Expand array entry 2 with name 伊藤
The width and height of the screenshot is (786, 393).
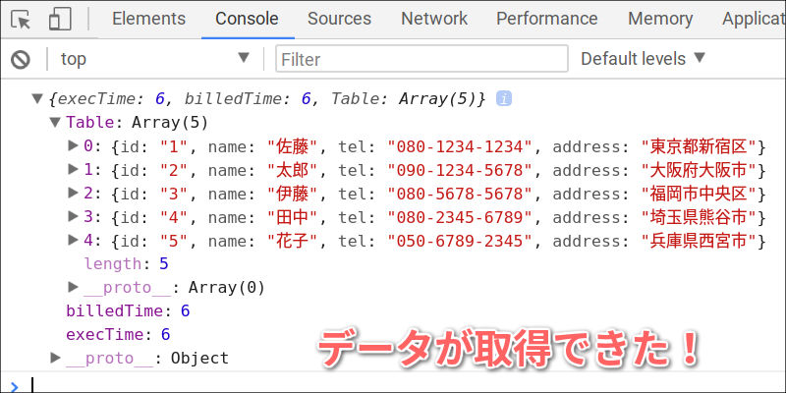point(73,193)
